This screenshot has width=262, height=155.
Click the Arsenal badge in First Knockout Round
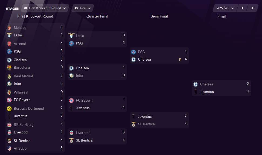click(9, 44)
